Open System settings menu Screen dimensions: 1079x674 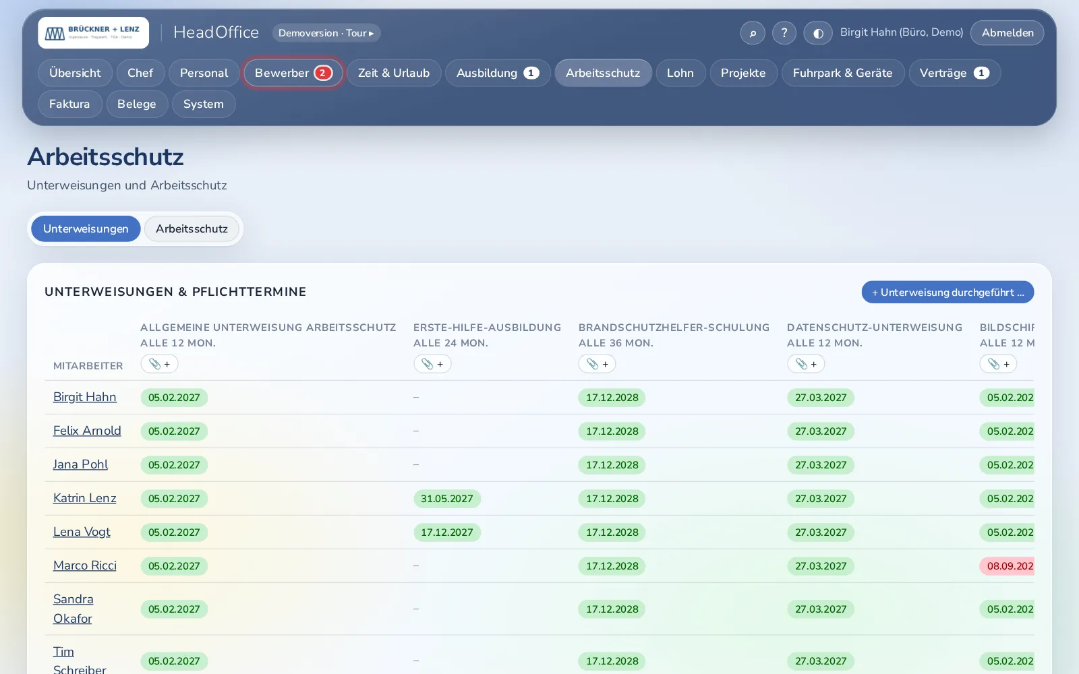(x=204, y=104)
